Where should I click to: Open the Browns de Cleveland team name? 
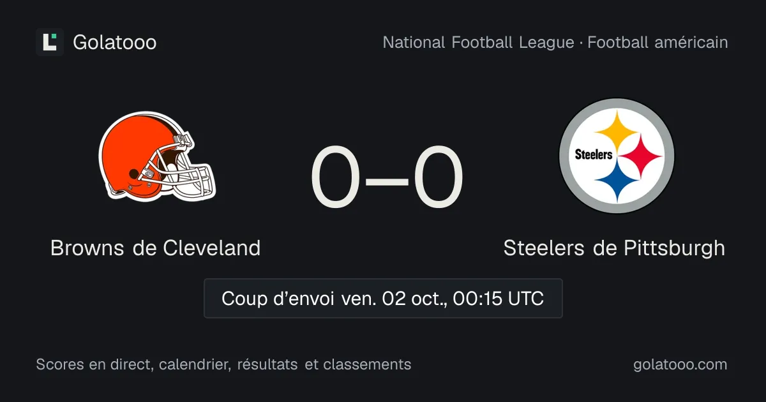[156, 248]
